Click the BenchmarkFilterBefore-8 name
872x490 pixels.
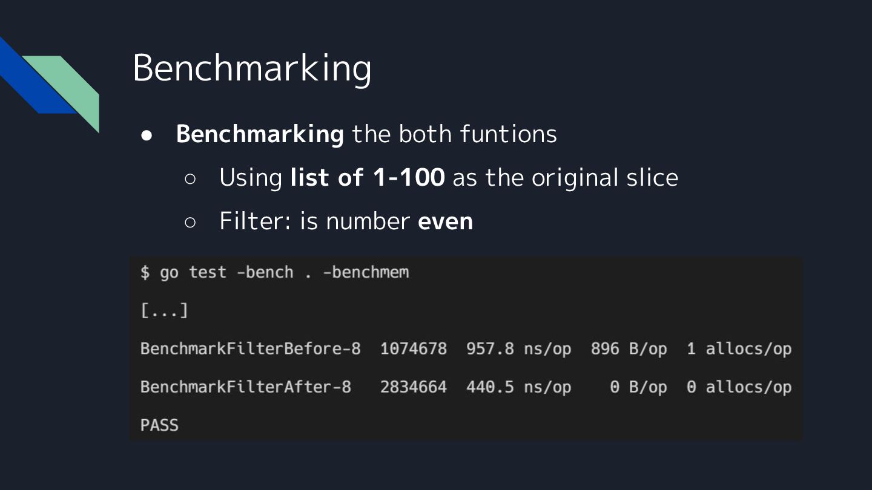250,349
